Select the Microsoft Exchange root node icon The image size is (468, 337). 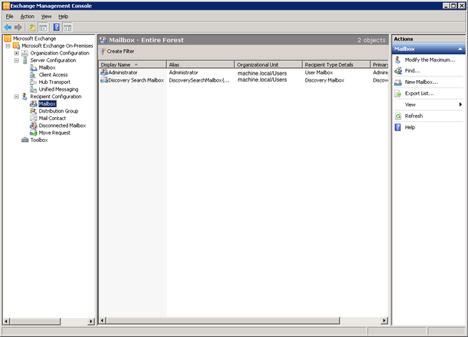pos(8,39)
